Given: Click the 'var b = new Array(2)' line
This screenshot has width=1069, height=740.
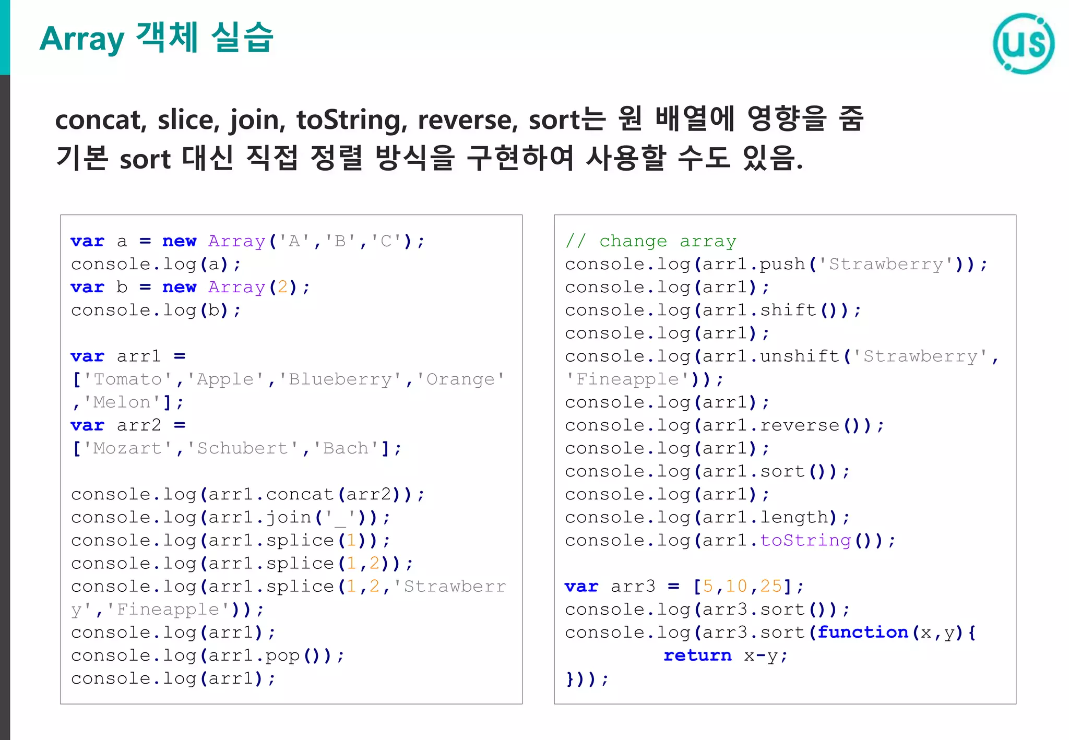Looking at the screenshot, I should coord(191,287).
